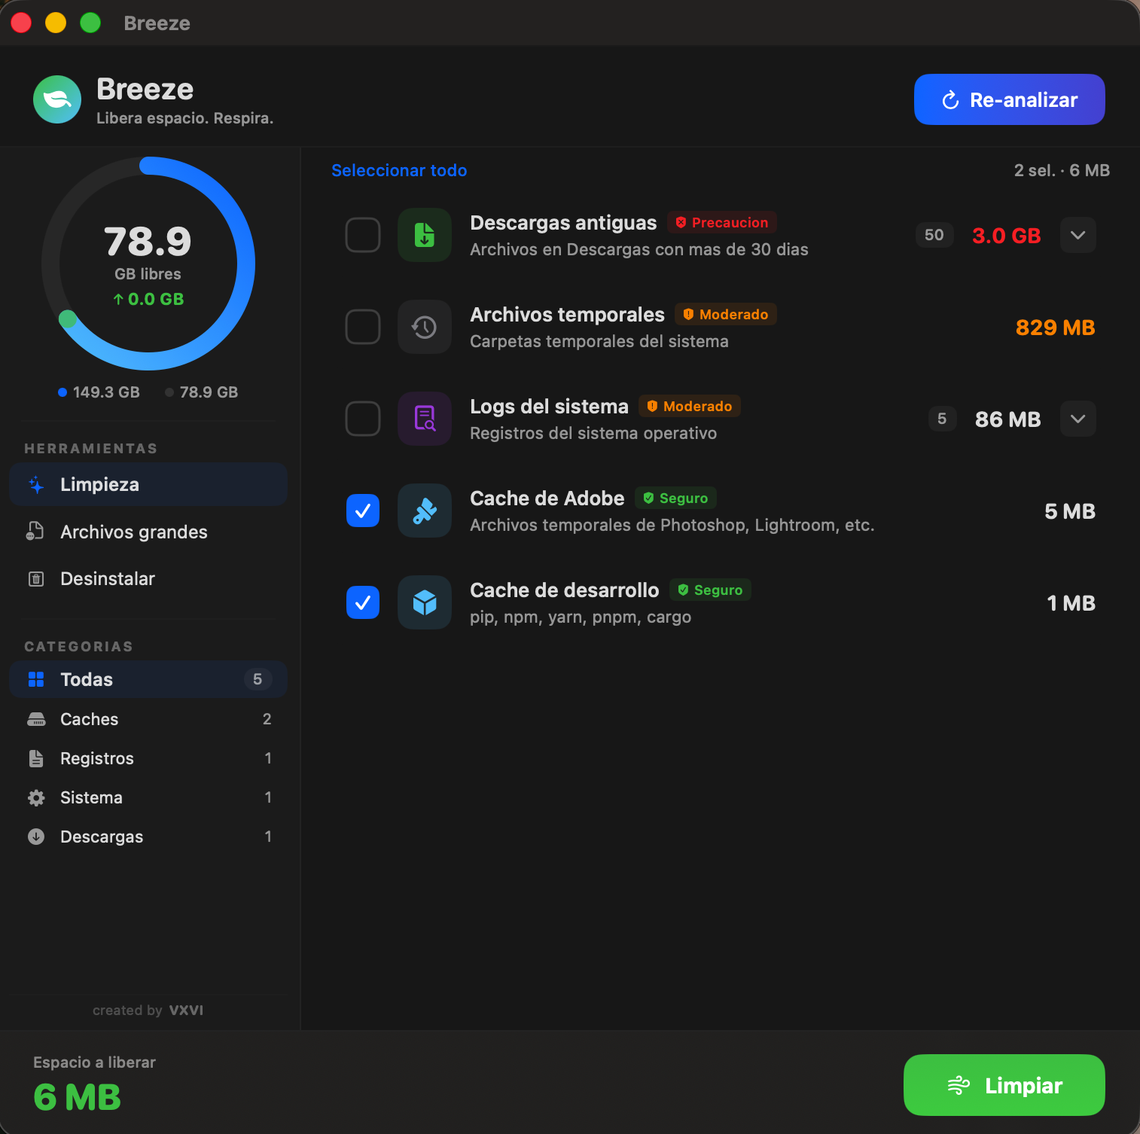Click the 5 items count badge on Logs

[x=942, y=419]
